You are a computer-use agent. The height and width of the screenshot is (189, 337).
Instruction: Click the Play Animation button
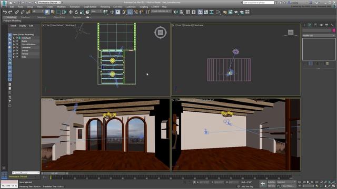coord(308,182)
